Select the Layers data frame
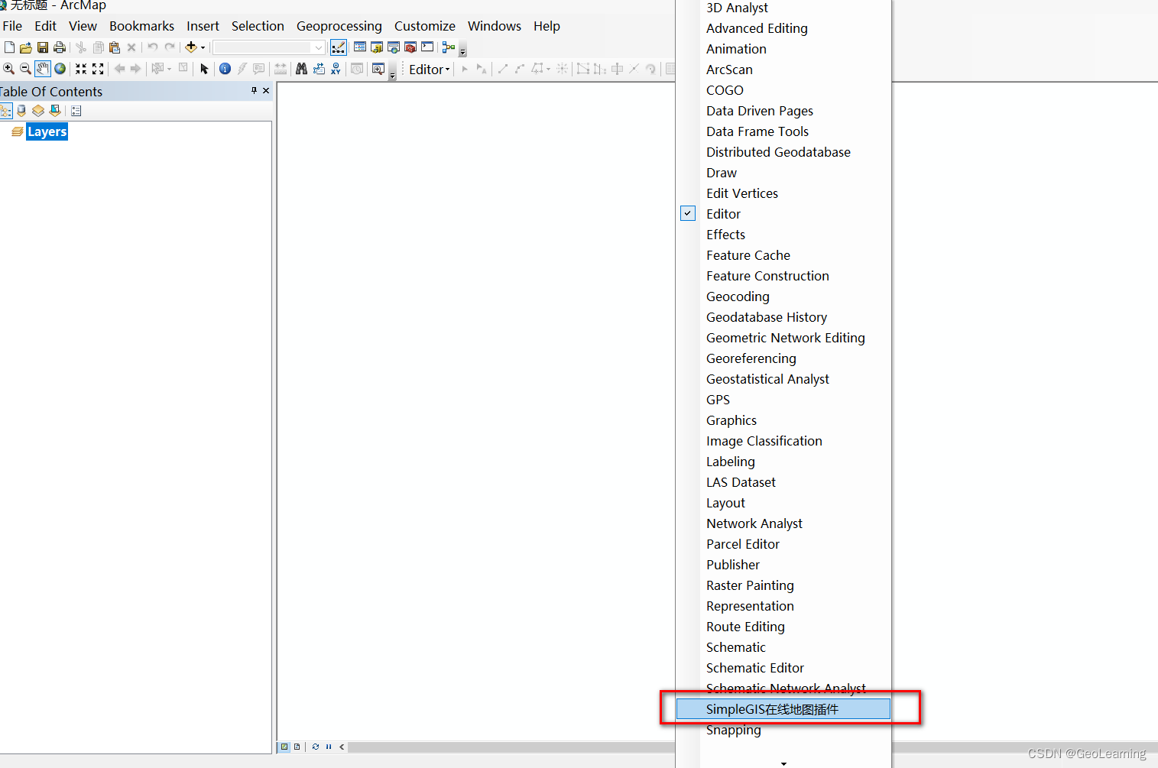The height and width of the screenshot is (768, 1158). click(47, 131)
